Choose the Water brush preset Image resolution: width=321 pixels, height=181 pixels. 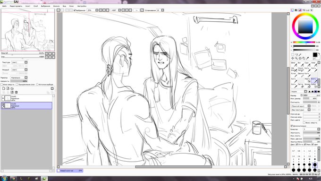pyautogui.click(x=314, y=64)
